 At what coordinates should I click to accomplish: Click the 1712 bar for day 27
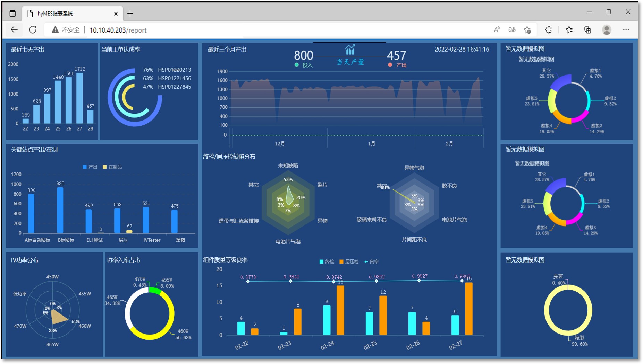click(x=79, y=98)
